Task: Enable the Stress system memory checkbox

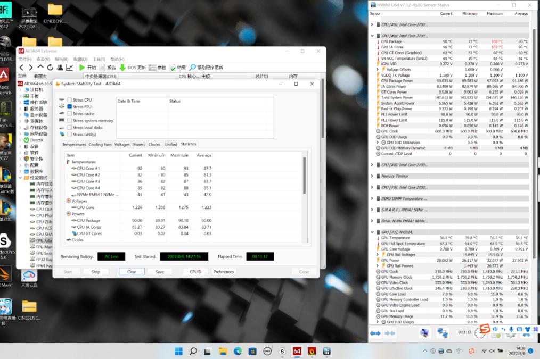Action: (69, 121)
